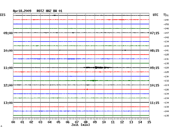The image size is (170, 129).
Task: Click the green signal burst on the -132 trace
Action: pyautogui.click(x=93, y=80)
